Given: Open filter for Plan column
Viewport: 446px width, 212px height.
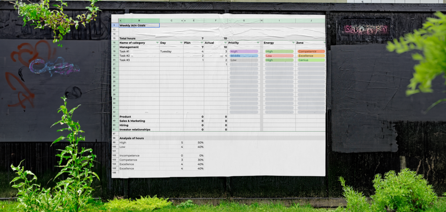Looking at the screenshot, I should point(202,43).
